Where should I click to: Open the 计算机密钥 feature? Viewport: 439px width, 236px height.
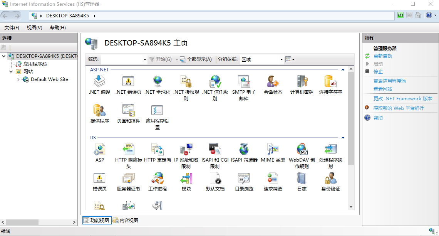(302, 82)
